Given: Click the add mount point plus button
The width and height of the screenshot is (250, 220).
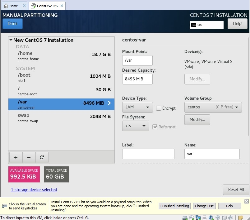Looking at the screenshot, I should pos(16,157).
